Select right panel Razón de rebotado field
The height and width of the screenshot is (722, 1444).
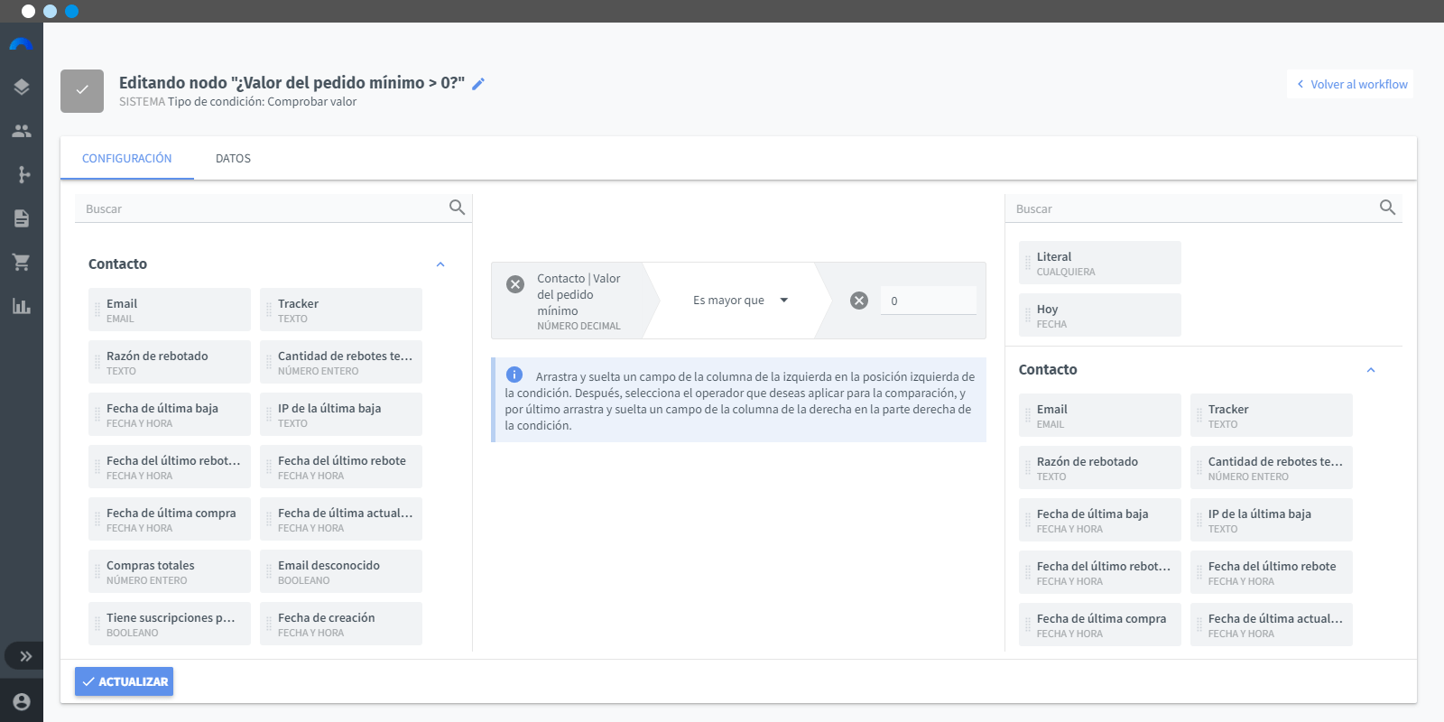1100,467
